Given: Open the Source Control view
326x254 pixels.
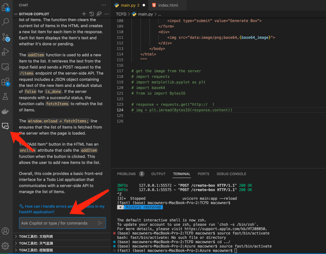Looking at the screenshot, I should 6,37.
